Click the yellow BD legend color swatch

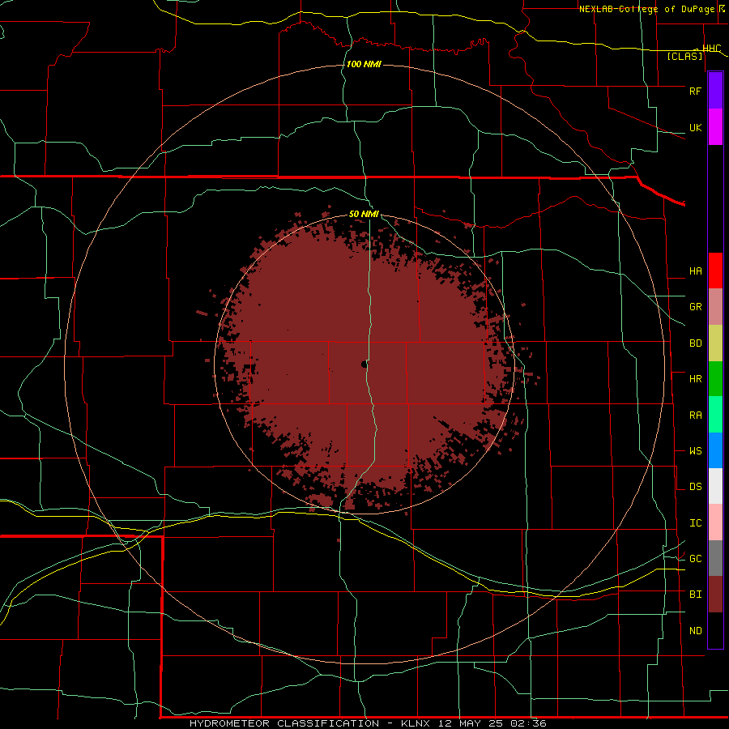pos(715,343)
